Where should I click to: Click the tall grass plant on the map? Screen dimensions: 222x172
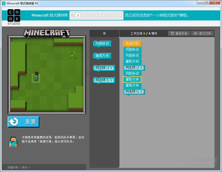72,55
